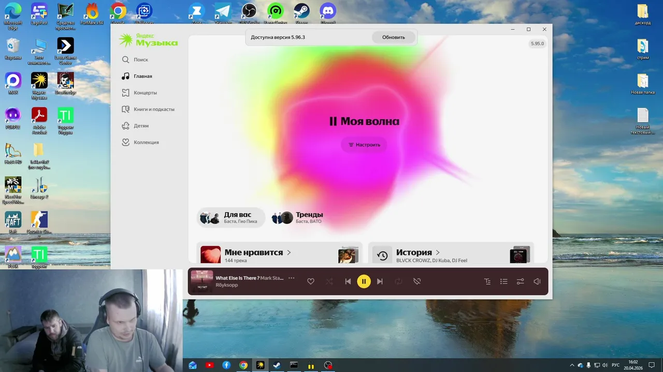Open Lineage 2 desktop shortcut
Viewport: 663px width, 372px height.
[39, 188]
